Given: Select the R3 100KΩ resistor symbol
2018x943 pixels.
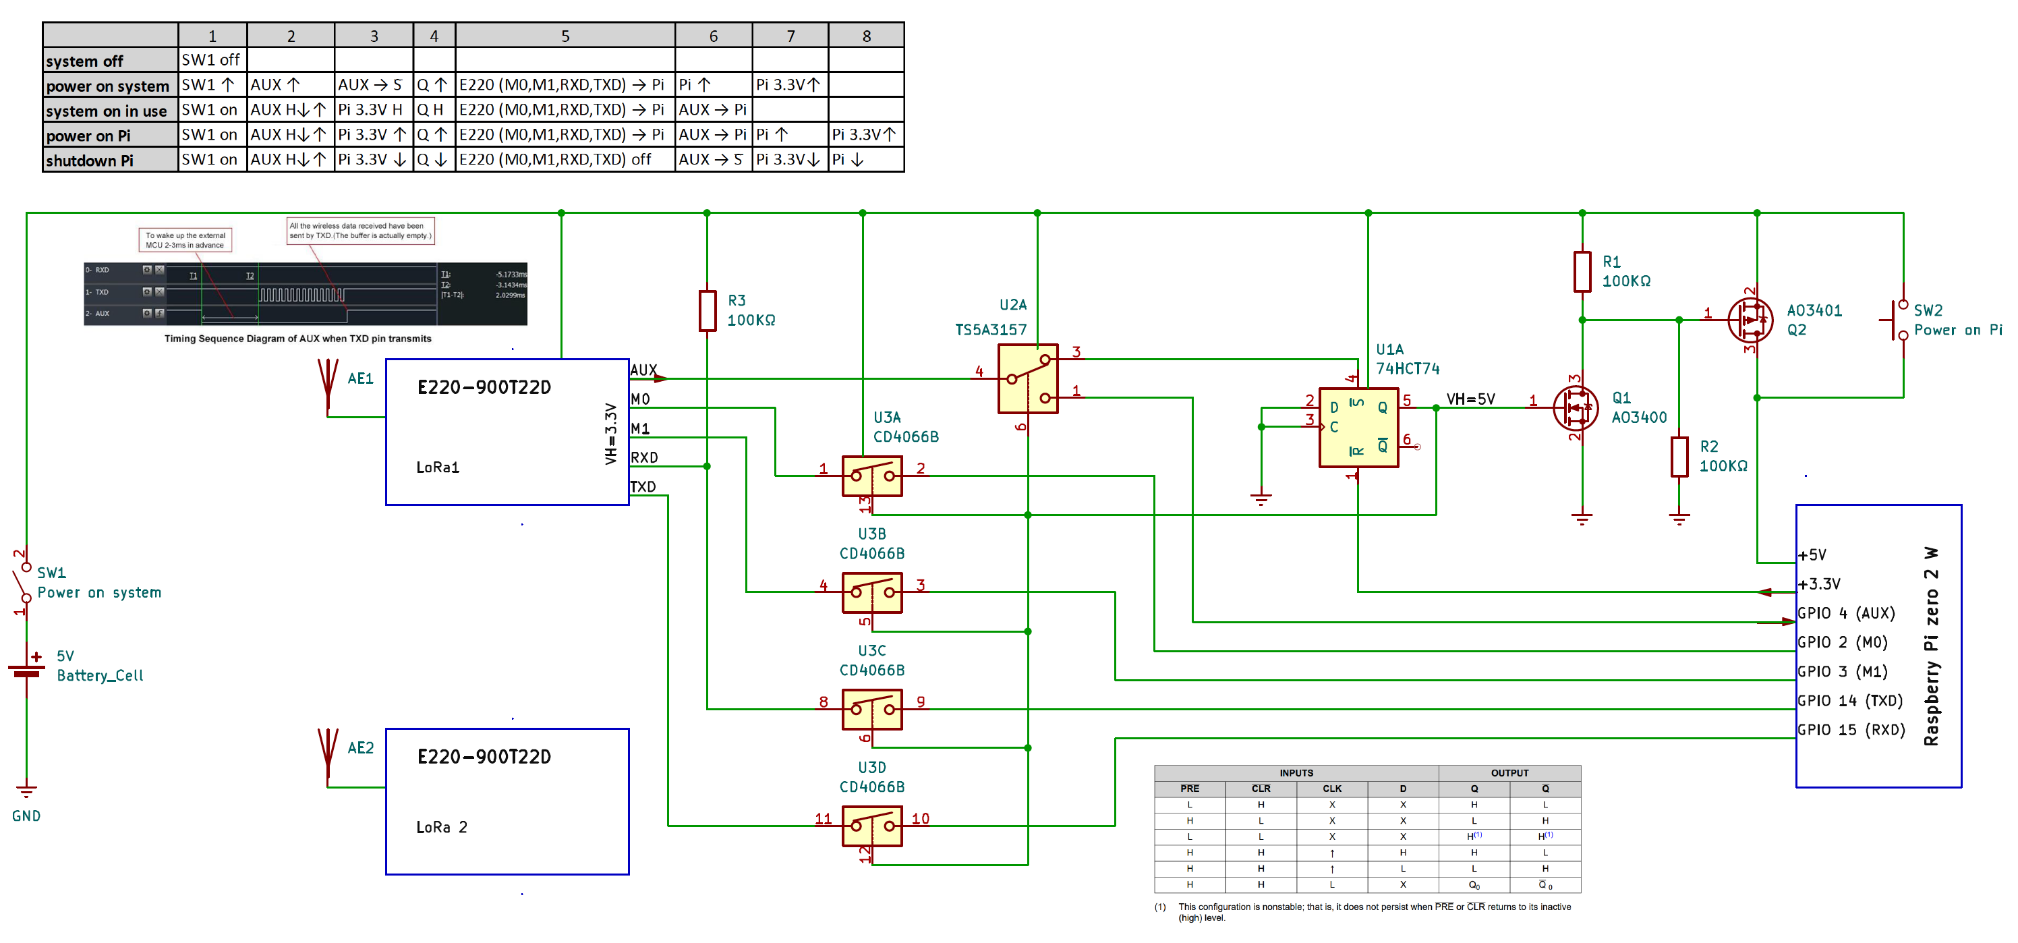Looking at the screenshot, I should [x=707, y=310].
